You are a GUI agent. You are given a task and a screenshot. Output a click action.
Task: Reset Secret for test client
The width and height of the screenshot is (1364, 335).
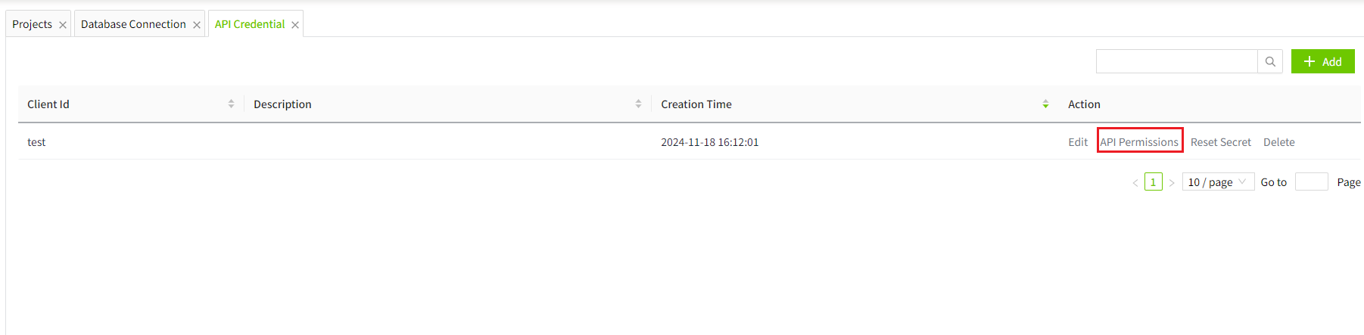1220,142
